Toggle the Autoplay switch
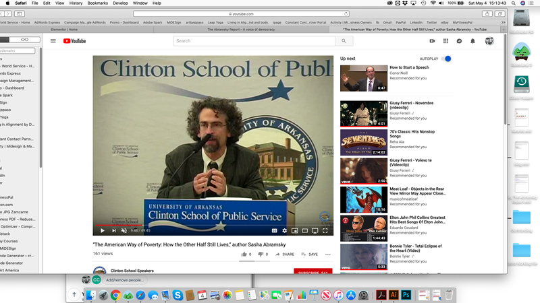Viewport: 540px width, 303px height. pos(446,59)
